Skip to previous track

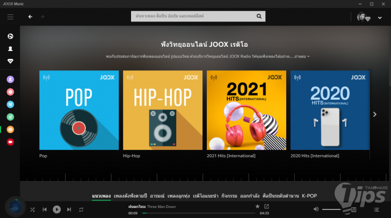pos(45,209)
